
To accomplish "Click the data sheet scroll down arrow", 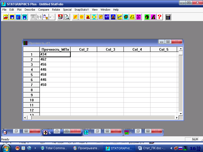I will (181, 113).
